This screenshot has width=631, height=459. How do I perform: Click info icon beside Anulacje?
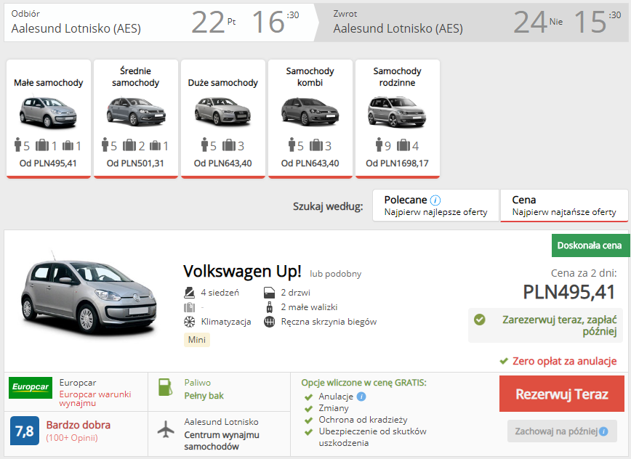click(361, 397)
